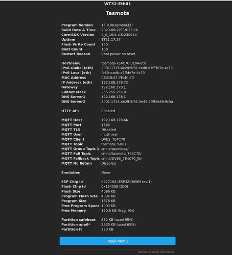Click the DNS Server2 IPv6 address

tap(137, 101)
